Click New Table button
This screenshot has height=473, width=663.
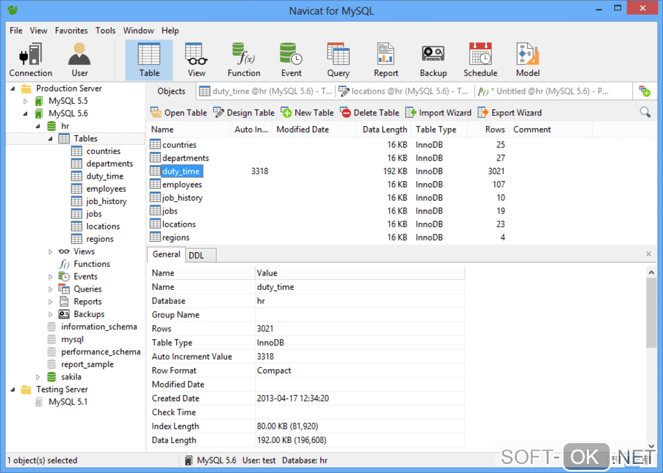307,113
